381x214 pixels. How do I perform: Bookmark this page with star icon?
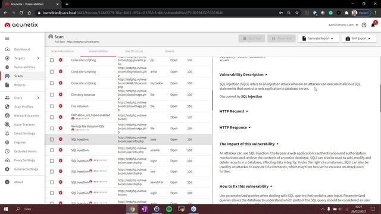point(296,13)
